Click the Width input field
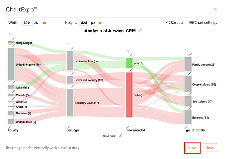The image size is (226, 159). [x=27, y=23]
